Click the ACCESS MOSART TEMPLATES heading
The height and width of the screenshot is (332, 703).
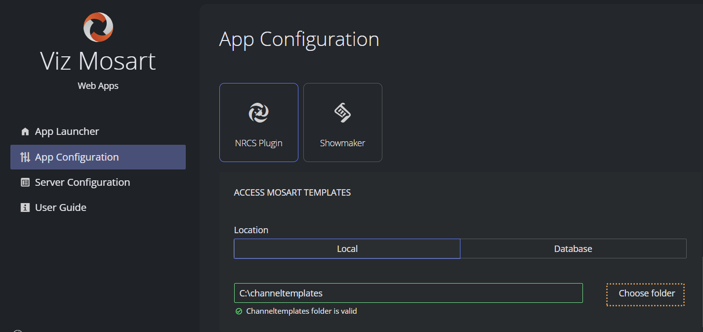292,193
